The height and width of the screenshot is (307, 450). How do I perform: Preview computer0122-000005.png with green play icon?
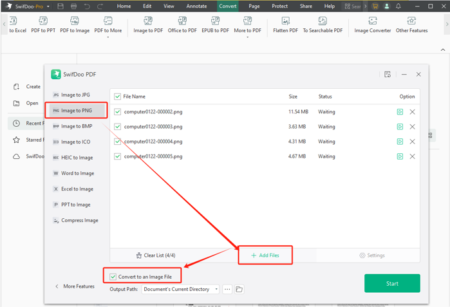(400, 156)
